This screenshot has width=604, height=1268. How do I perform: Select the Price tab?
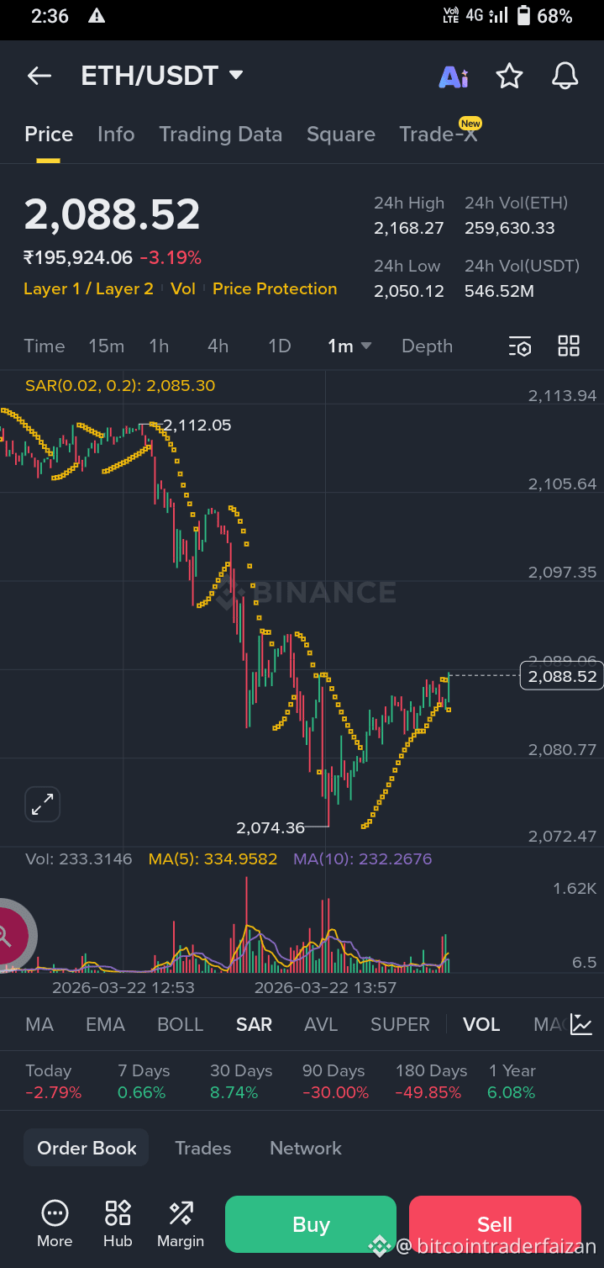click(x=49, y=135)
